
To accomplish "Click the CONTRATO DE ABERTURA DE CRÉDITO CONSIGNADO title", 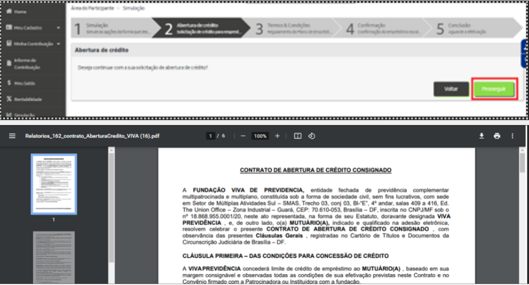I will (x=316, y=170).
